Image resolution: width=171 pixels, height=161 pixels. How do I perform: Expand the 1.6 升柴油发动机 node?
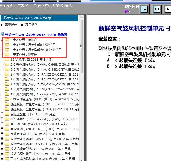click(x=2, y=94)
